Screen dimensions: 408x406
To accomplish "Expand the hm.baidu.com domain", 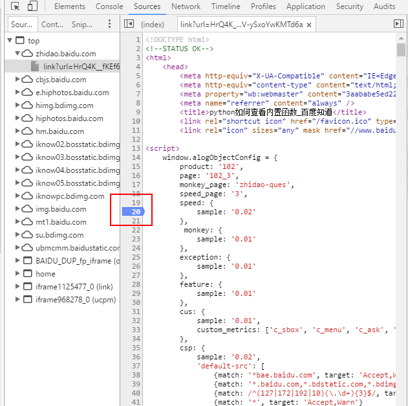I will pos(17,131).
